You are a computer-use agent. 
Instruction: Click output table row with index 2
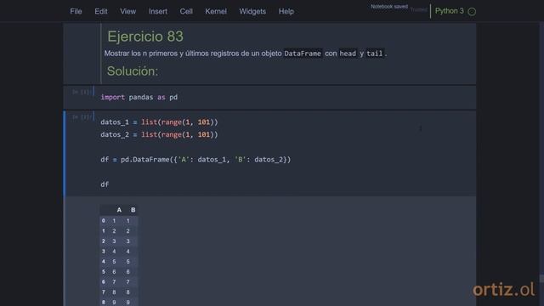pos(119,241)
